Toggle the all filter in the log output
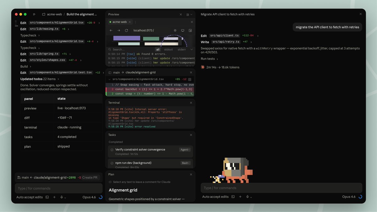 point(158,49)
